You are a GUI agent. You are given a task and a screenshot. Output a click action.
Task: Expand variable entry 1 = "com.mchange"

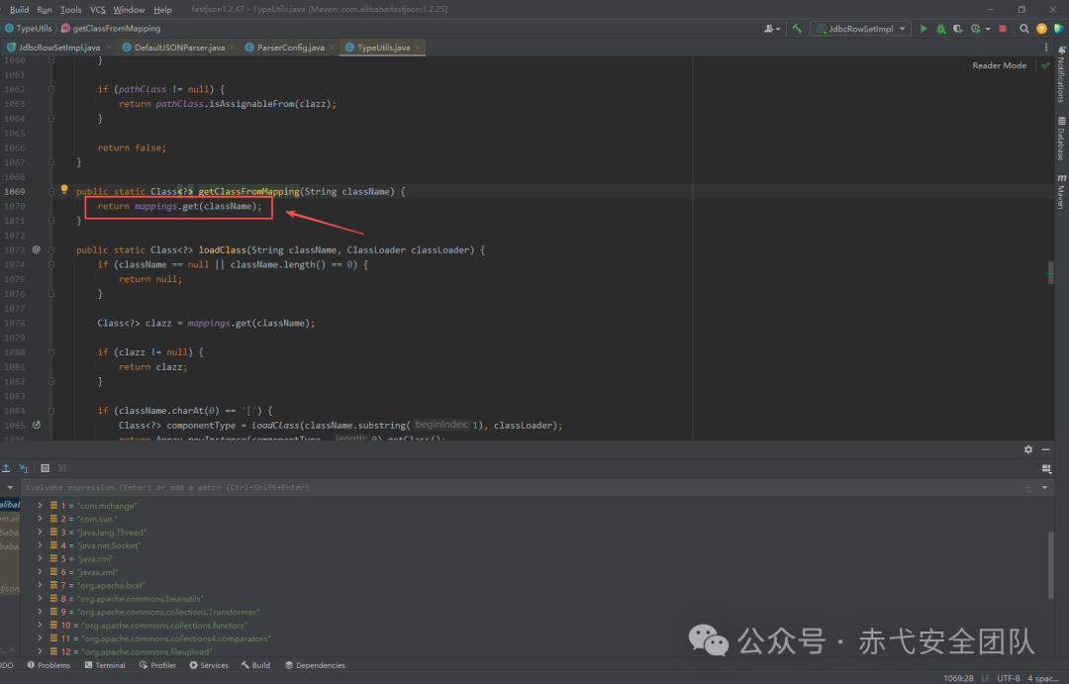[41, 505]
